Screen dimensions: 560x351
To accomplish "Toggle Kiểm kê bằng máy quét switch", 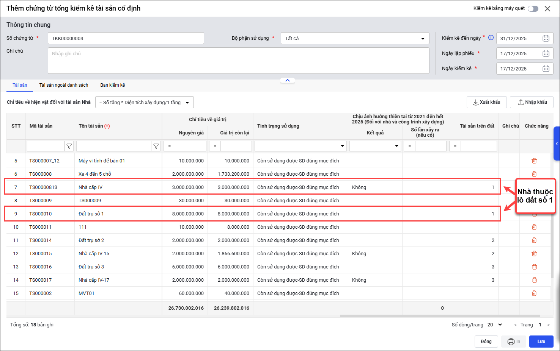I will click(x=533, y=9).
